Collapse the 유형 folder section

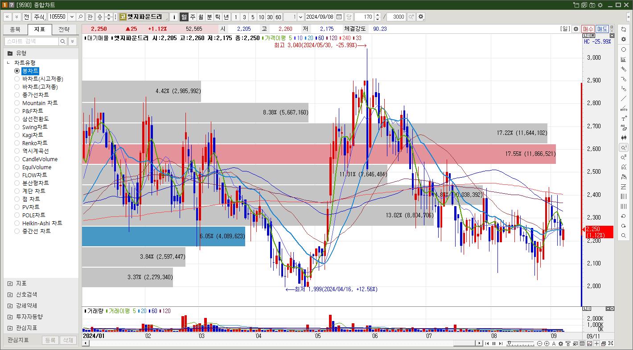10,53
